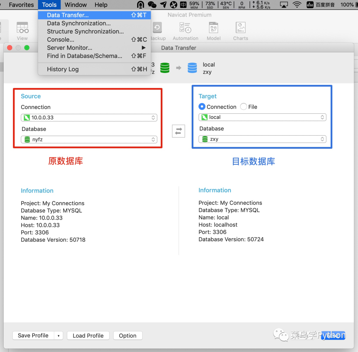The width and height of the screenshot is (358, 352).
Task: Click the 73% SSD usage indicator
Action: pos(210,5)
